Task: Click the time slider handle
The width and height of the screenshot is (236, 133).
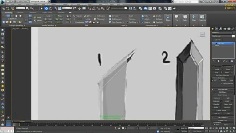Action: 22,122
